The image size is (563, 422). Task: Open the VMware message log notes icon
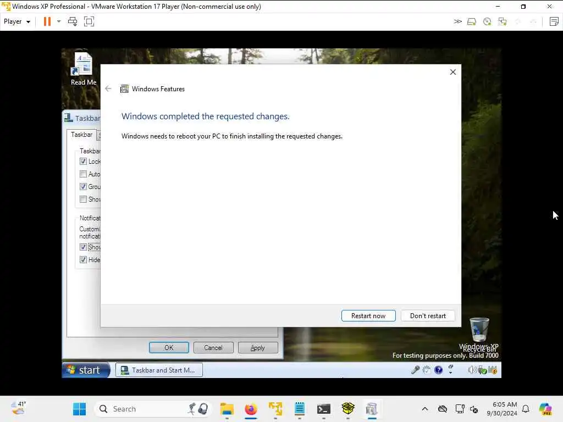coord(554,21)
